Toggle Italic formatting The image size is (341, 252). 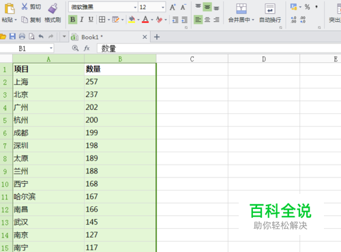click(x=82, y=20)
